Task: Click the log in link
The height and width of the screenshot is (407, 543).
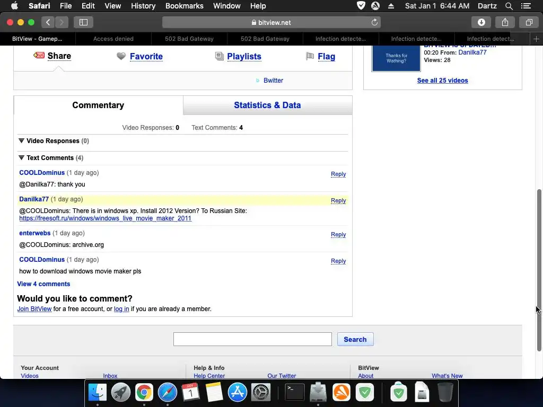Action: pos(121,309)
